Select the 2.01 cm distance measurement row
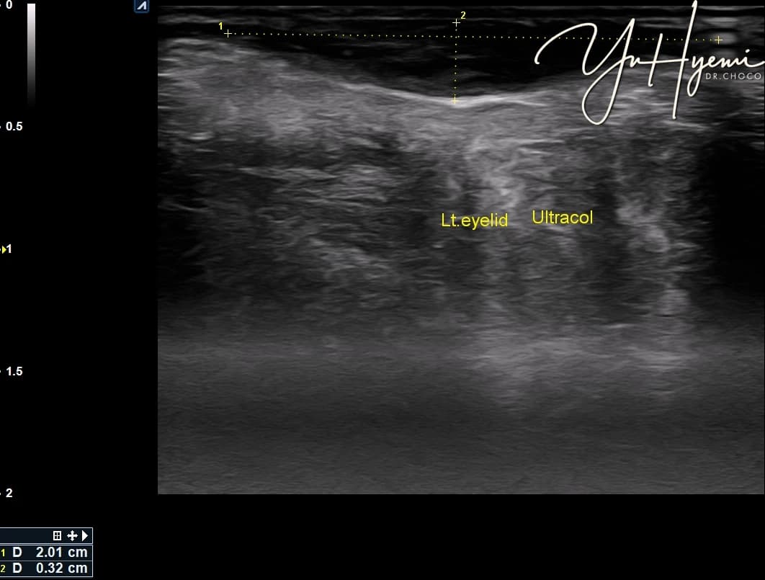 pos(46,552)
